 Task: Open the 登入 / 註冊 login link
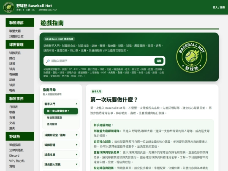pyautogui.click(x=219, y=7)
